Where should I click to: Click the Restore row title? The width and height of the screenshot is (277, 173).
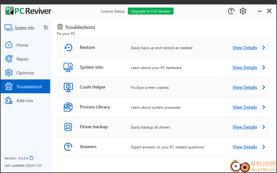[x=87, y=47]
